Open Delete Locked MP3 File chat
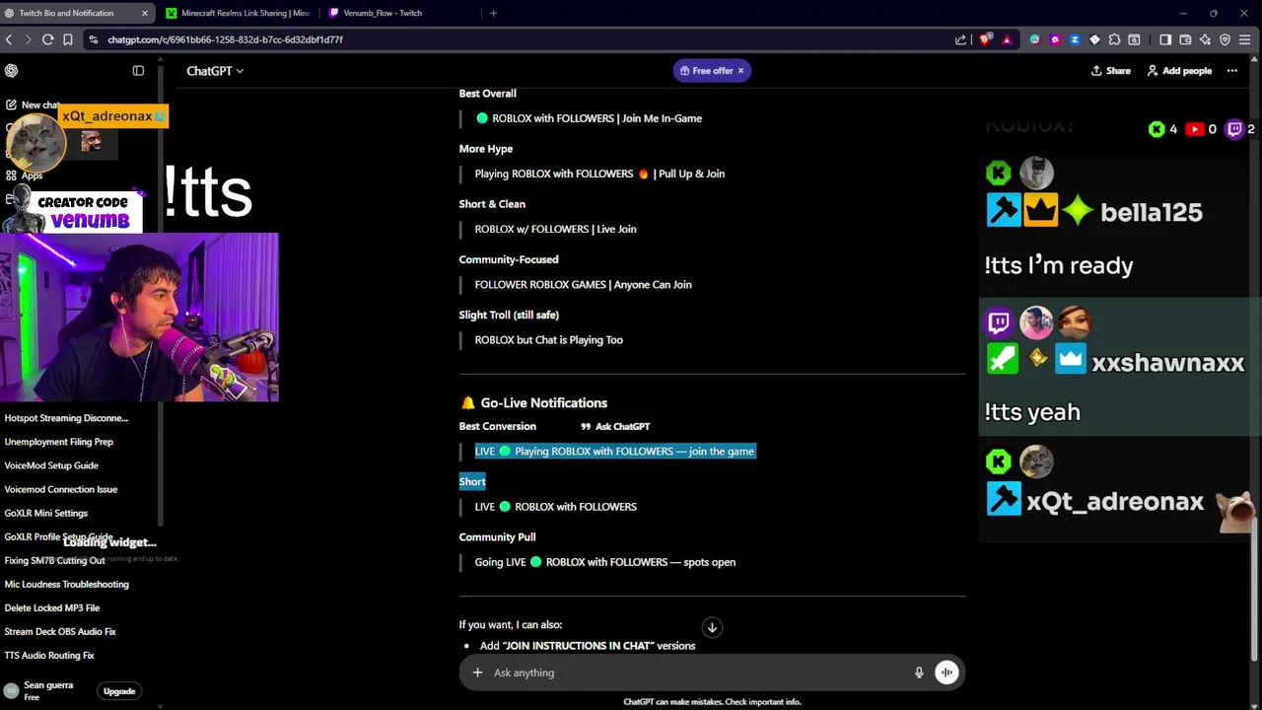Image resolution: width=1262 pixels, height=710 pixels. 52,607
